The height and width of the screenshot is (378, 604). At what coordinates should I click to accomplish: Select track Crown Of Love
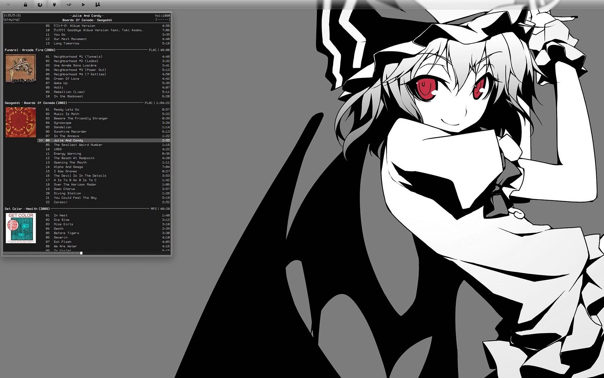(x=104, y=79)
